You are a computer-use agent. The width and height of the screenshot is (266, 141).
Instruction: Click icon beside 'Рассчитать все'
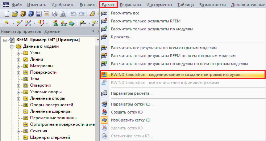point(104,13)
